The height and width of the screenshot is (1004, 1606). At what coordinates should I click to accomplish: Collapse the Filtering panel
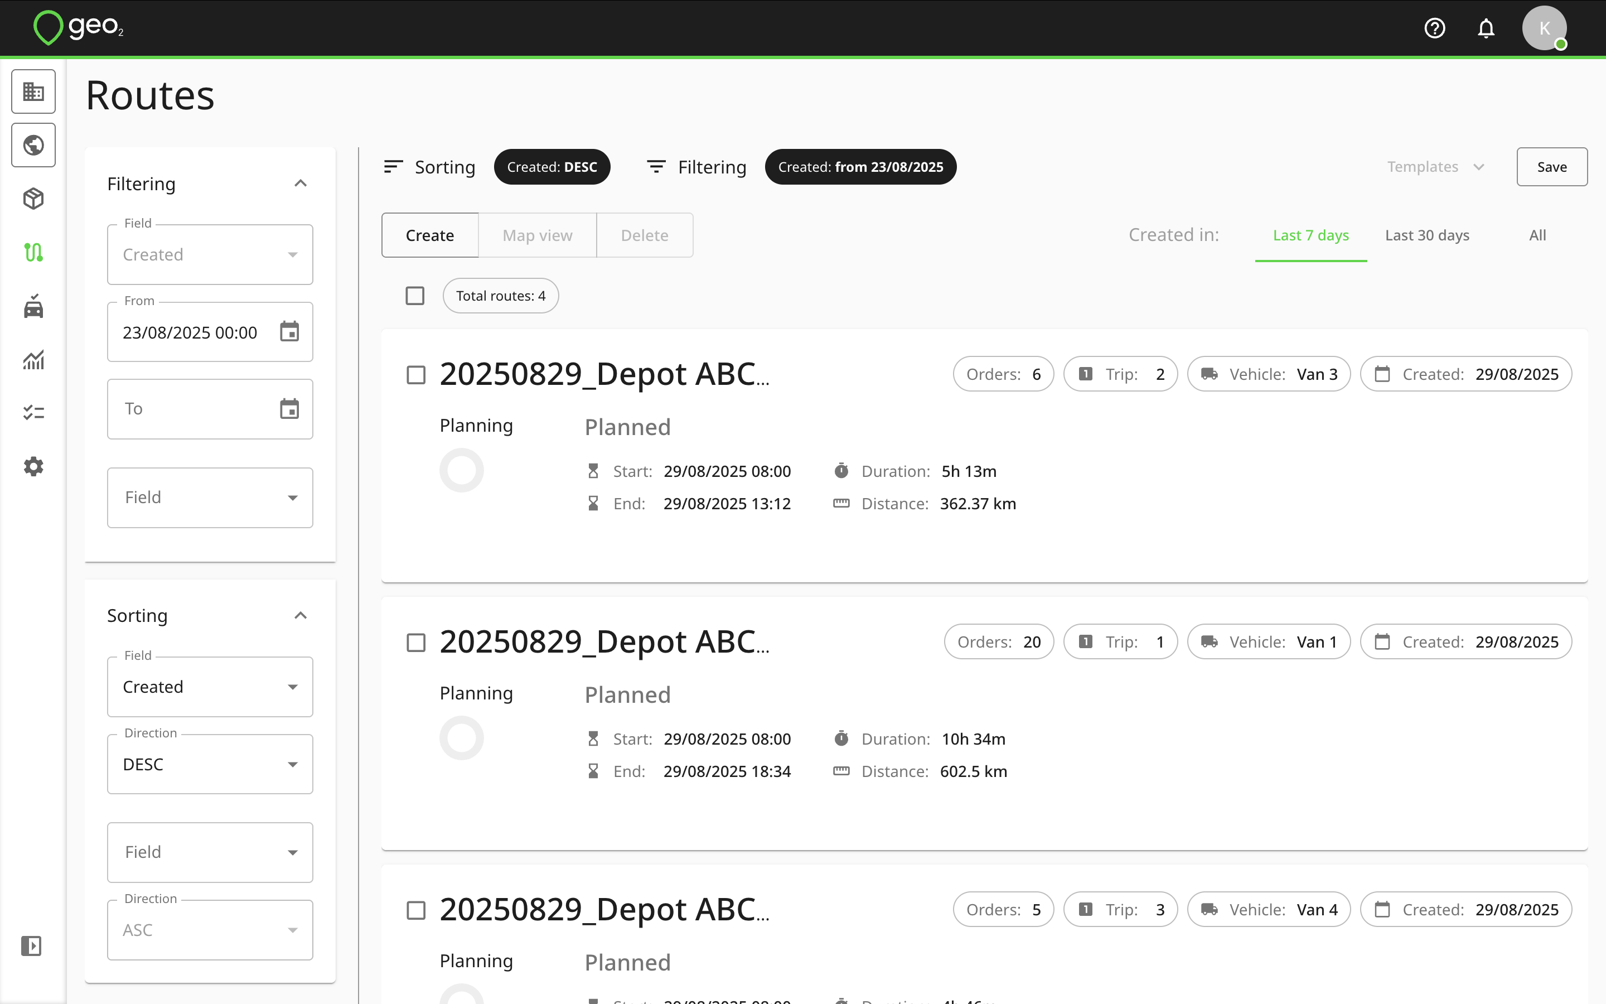tap(301, 184)
